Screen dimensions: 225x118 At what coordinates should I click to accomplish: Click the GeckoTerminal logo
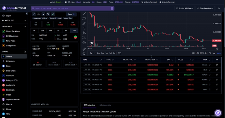(x=14, y=8)
